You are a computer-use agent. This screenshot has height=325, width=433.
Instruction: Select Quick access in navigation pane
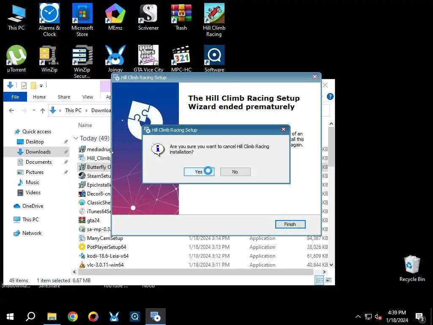coord(37,132)
